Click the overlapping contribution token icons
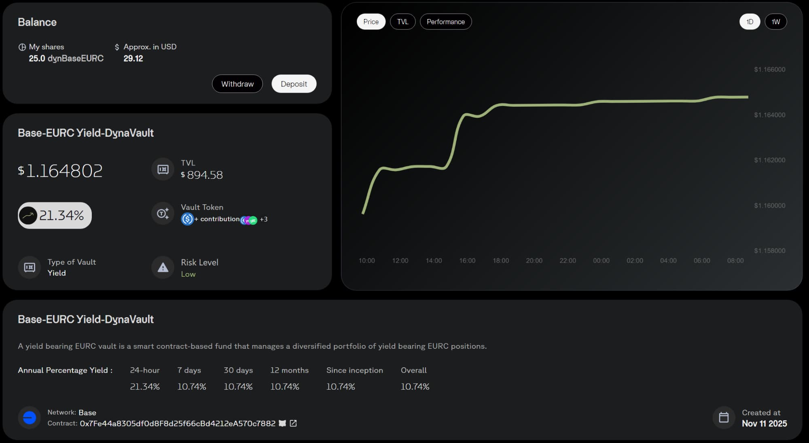The height and width of the screenshot is (443, 809). (x=248, y=220)
